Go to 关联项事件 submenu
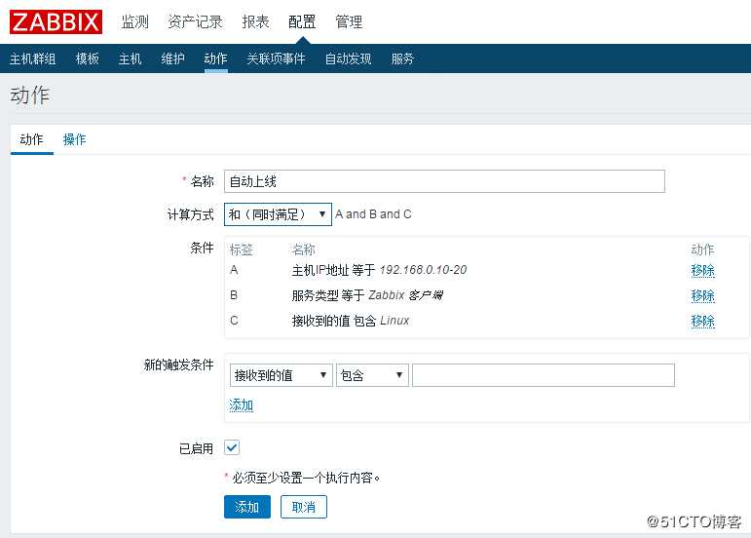The width and height of the screenshot is (751, 538). point(276,58)
